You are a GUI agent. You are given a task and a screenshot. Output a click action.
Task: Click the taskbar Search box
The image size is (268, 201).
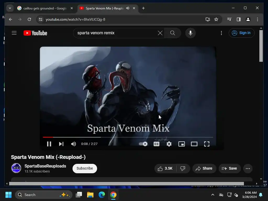click(44, 195)
